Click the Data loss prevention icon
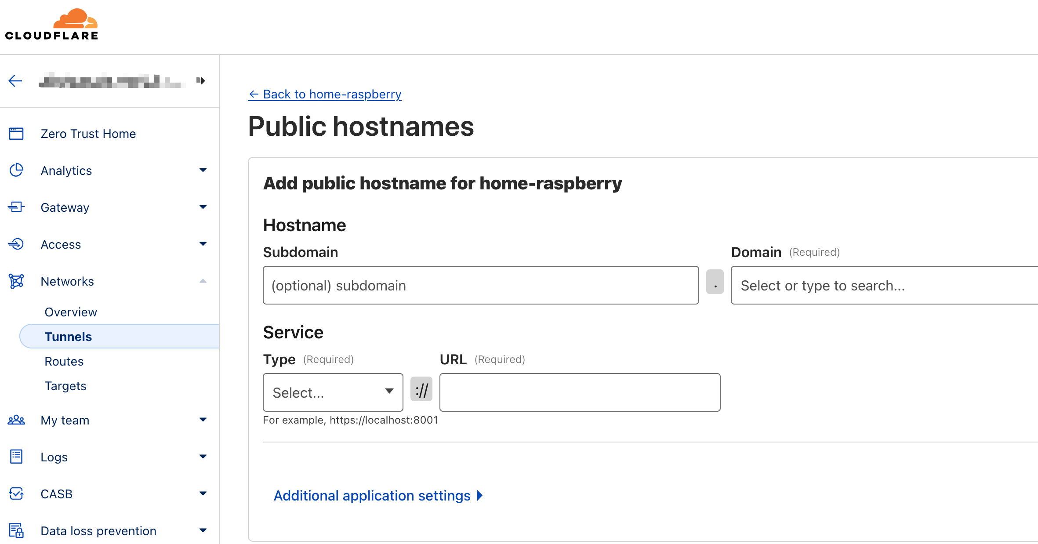The width and height of the screenshot is (1038, 544). click(16, 530)
